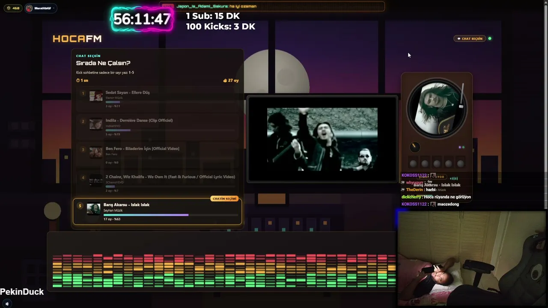This screenshot has height=308, width=548.
Task: Click the number 5 badge in poll
Action: pos(80,206)
